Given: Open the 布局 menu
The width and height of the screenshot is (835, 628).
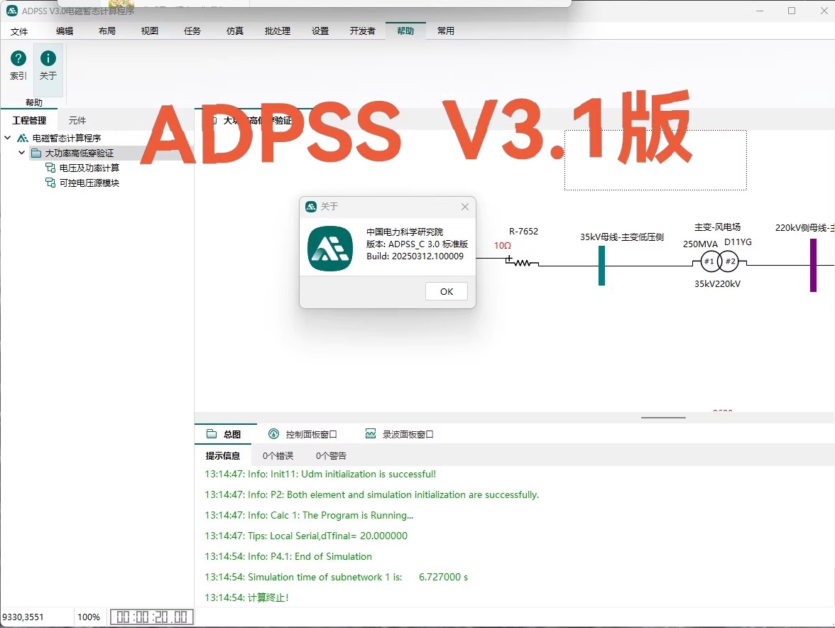Looking at the screenshot, I should pos(107,31).
